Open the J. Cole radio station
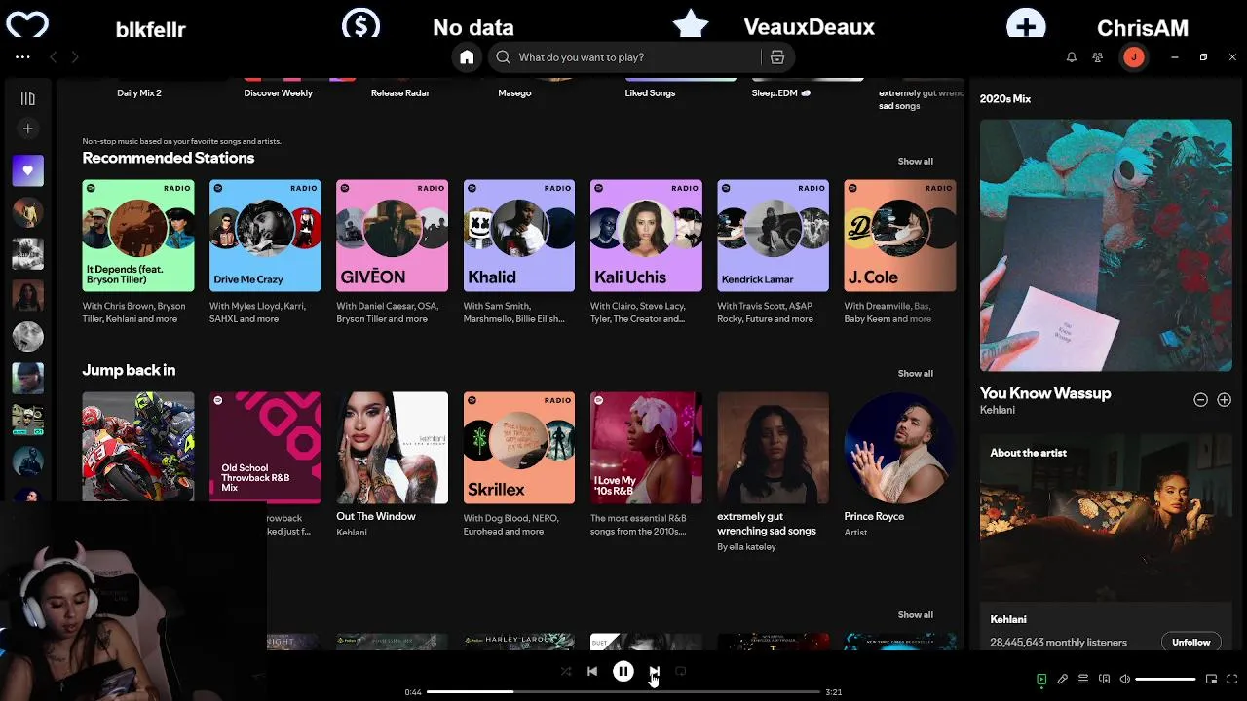This screenshot has width=1247, height=701. (x=900, y=236)
